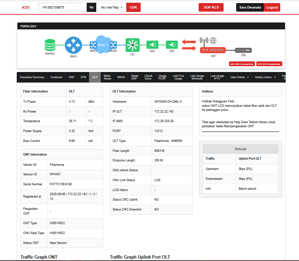This screenshot has width=299, height=261.
Task: Switch to the BRAS tab
Action: point(121,77)
